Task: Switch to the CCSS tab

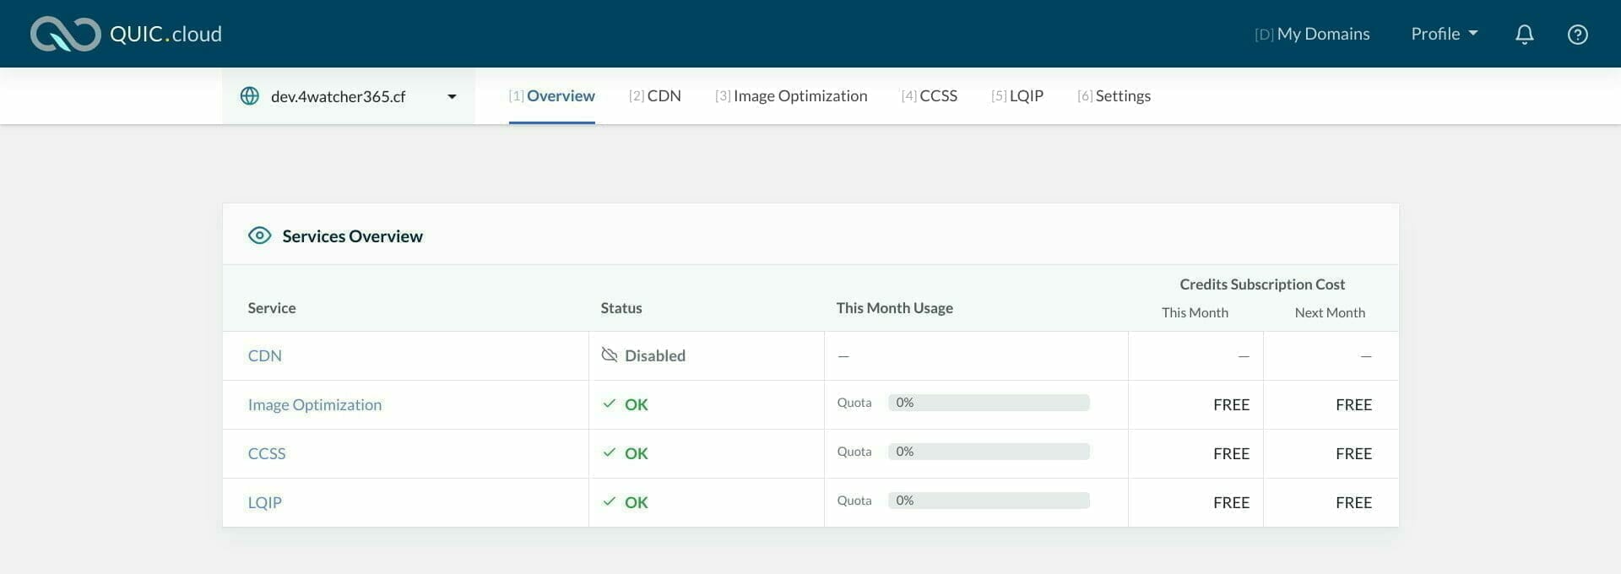Action: click(x=930, y=95)
